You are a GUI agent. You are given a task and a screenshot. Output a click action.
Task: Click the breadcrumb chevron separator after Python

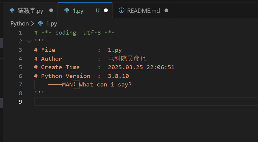tap(33, 24)
